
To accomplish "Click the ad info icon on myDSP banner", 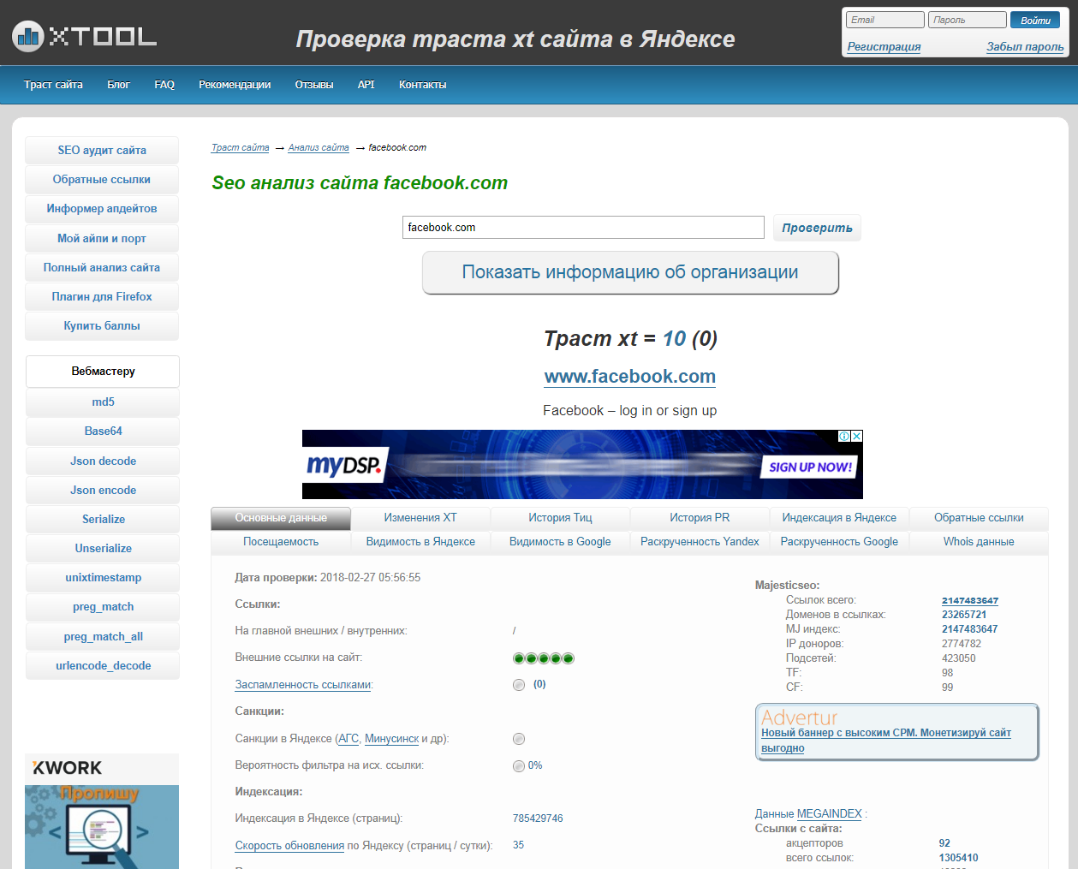I will [x=844, y=437].
